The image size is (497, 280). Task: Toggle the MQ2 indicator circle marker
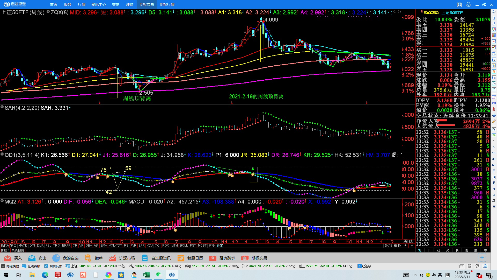point(2,201)
